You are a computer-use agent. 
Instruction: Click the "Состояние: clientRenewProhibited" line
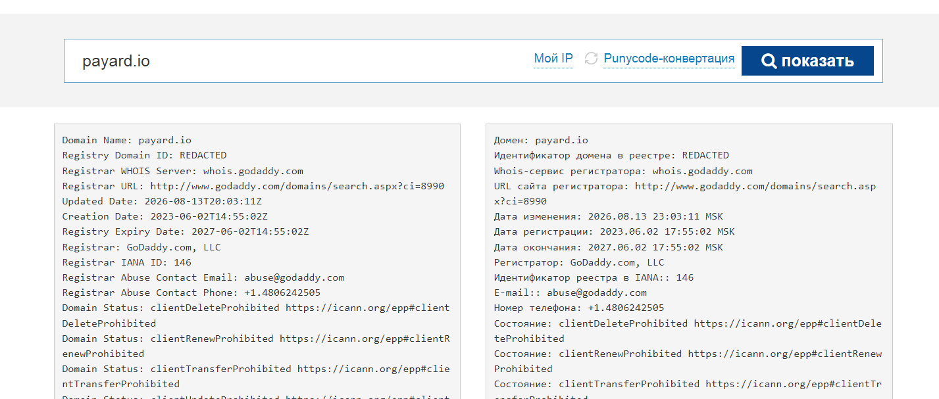point(688,361)
